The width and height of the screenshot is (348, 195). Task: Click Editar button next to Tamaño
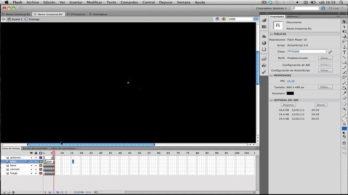pyautogui.click(x=325, y=87)
